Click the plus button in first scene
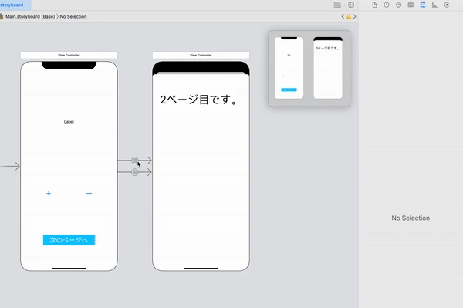This screenshot has height=308, width=463. (x=49, y=194)
